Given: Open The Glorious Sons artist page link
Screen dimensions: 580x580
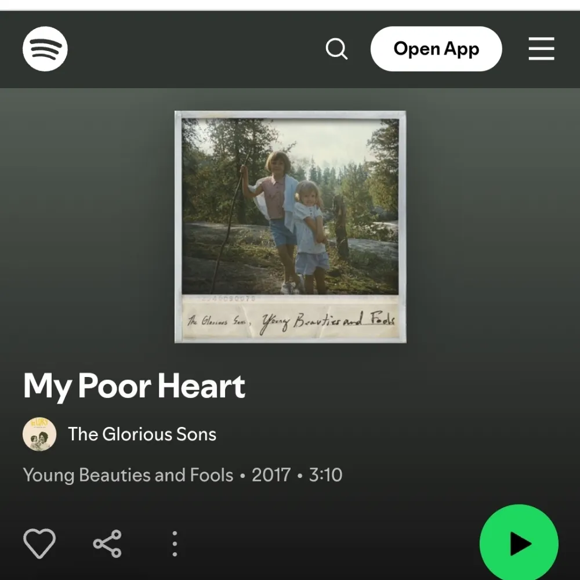Looking at the screenshot, I should [x=142, y=434].
